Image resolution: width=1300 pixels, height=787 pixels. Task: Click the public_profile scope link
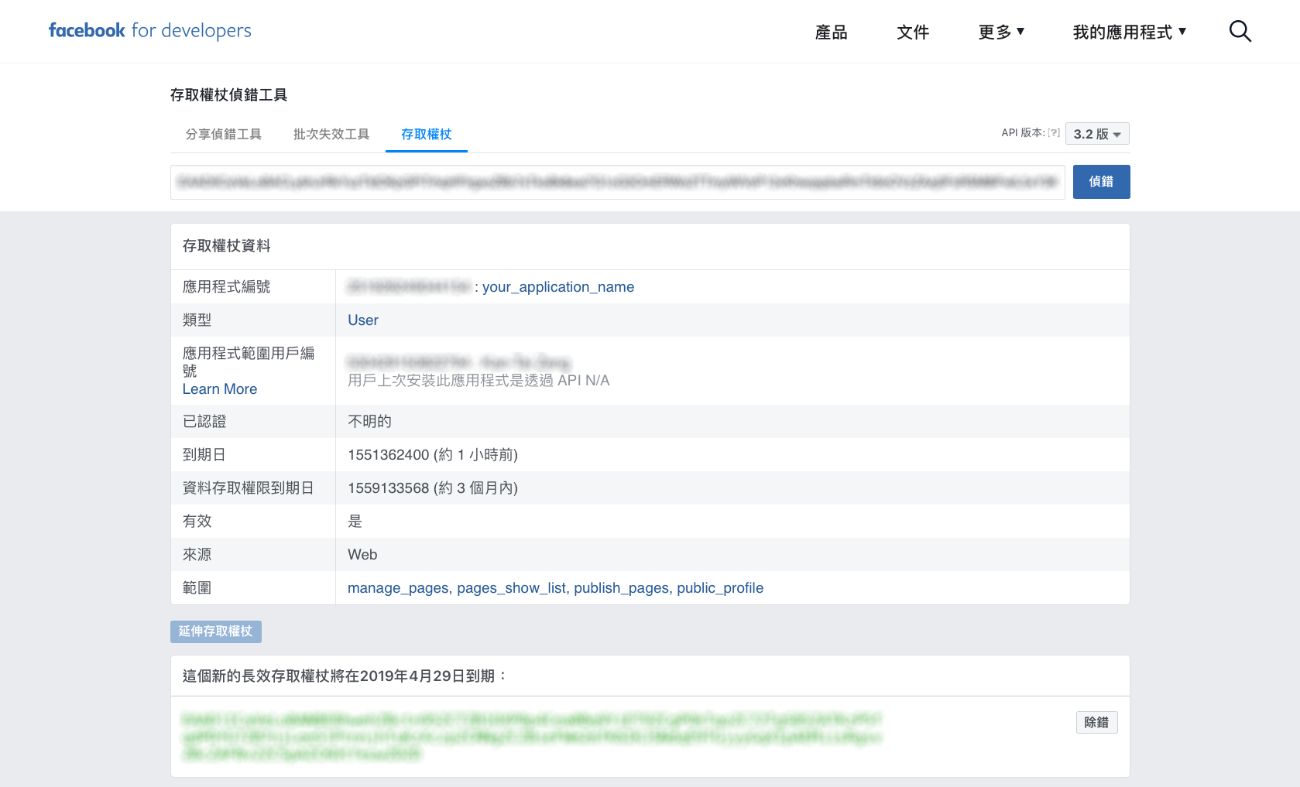[720, 588]
